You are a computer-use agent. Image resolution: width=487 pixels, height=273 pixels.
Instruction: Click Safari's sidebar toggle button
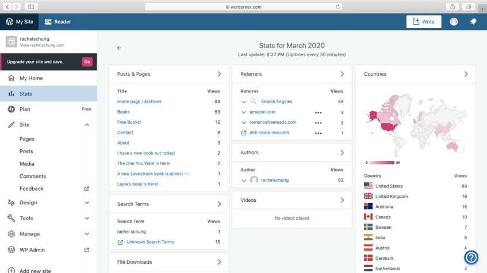30,7
